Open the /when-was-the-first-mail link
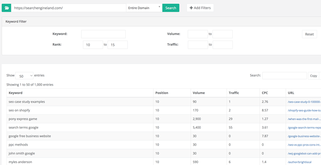The height and width of the screenshot is (165, 321). 304,119
